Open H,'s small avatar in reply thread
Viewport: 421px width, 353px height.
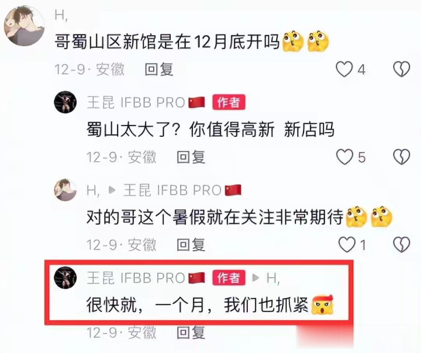[x=65, y=190]
